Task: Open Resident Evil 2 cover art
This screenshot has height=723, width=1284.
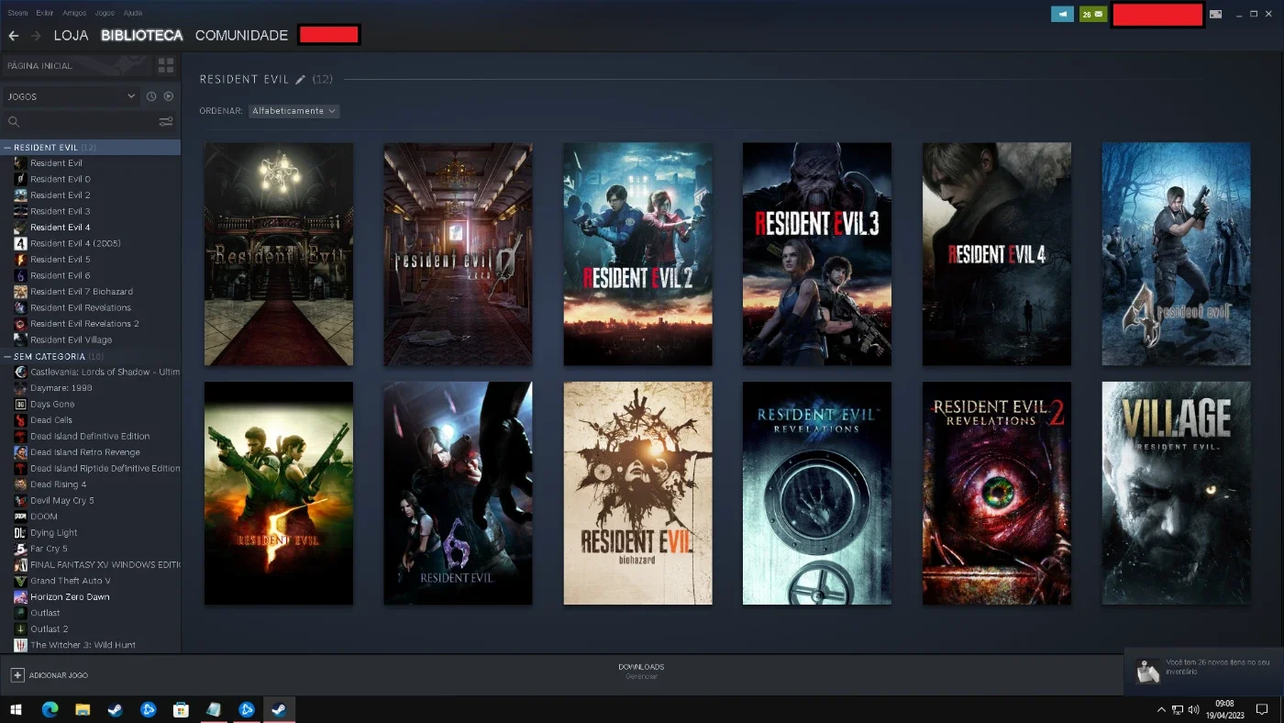Action: point(637,254)
